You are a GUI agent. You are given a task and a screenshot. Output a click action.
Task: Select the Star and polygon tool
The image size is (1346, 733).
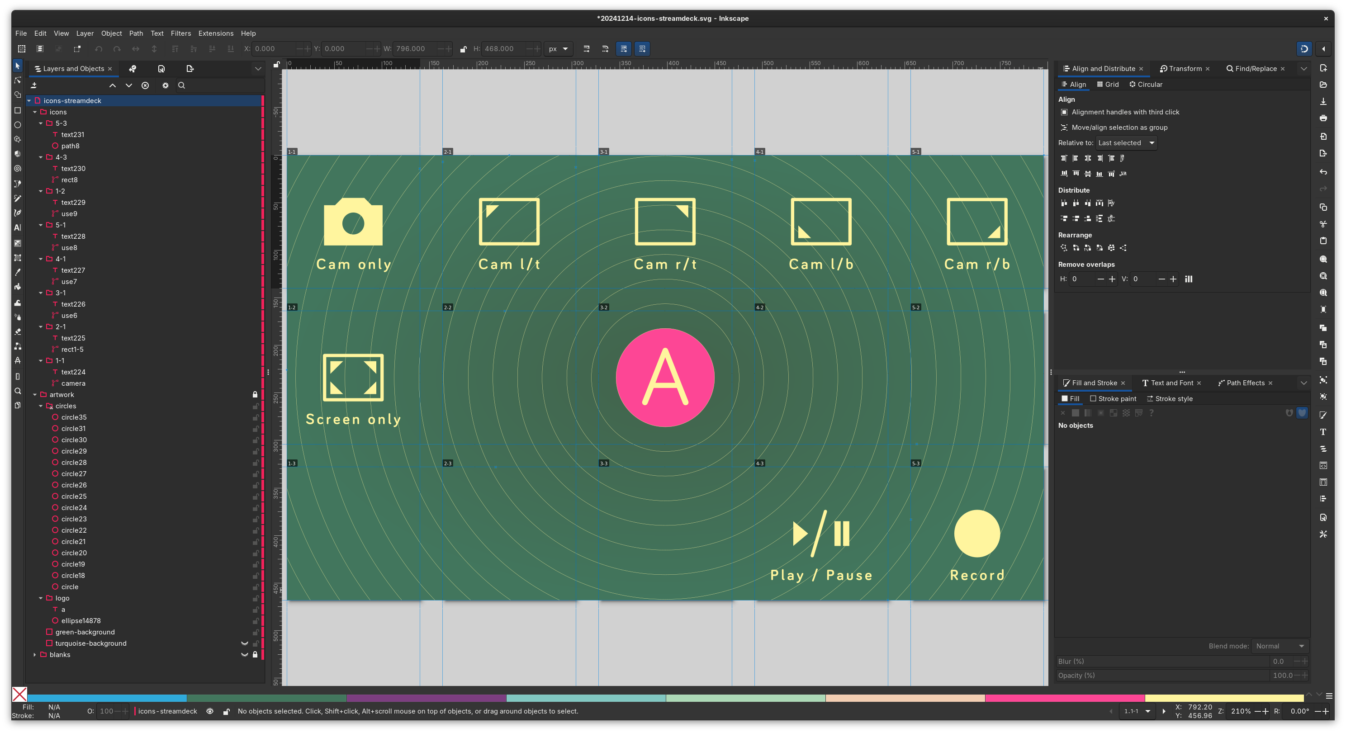point(17,139)
